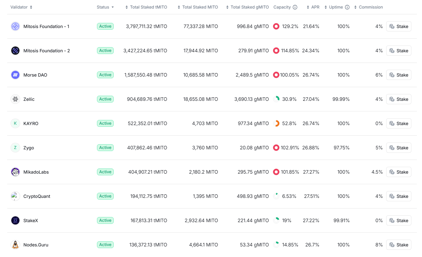Image resolution: width=422 pixels, height=257 pixels.
Task: Click the Nodes.Guru avatar icon
Action: (x=15, y=245)
